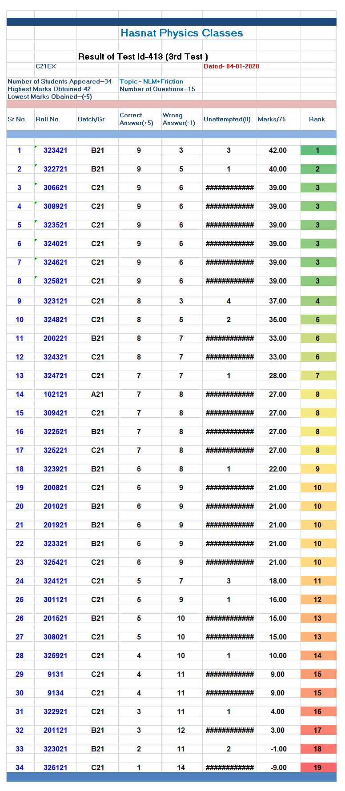Select roll number 306621 cell
The image size is (345, 791).
(x=56, y=188)
